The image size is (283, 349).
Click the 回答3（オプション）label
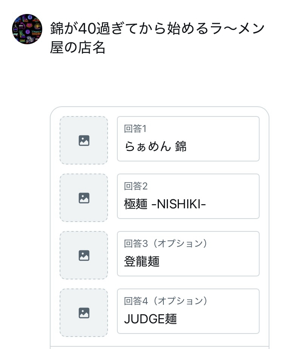point(166,244)
